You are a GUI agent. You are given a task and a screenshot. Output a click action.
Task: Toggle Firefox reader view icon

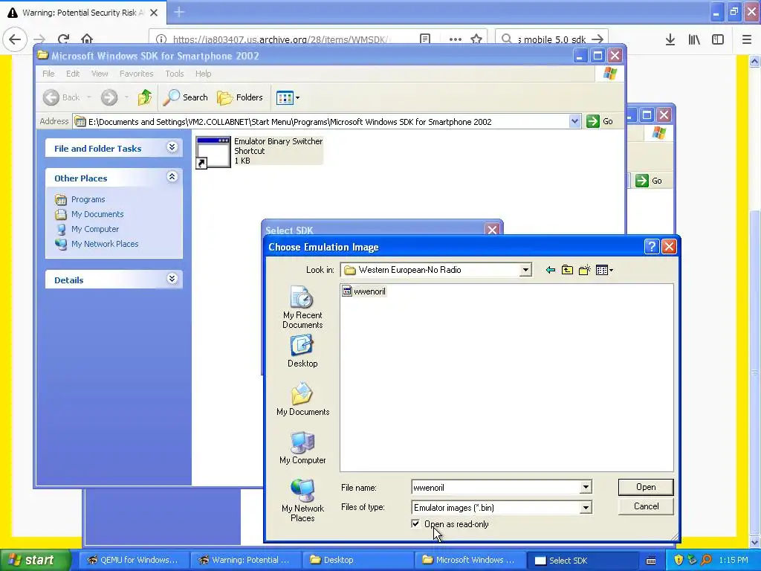(424, 39)
